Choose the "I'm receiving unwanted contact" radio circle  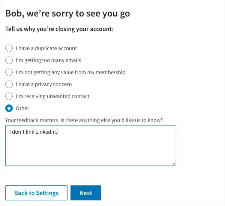9,96
